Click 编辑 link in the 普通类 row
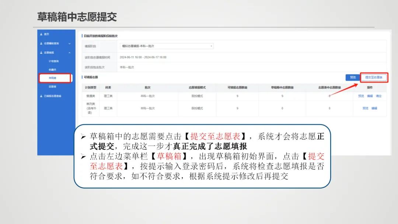 coord(370,95)
